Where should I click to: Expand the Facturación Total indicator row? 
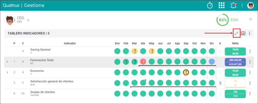[x=7, y=62]
